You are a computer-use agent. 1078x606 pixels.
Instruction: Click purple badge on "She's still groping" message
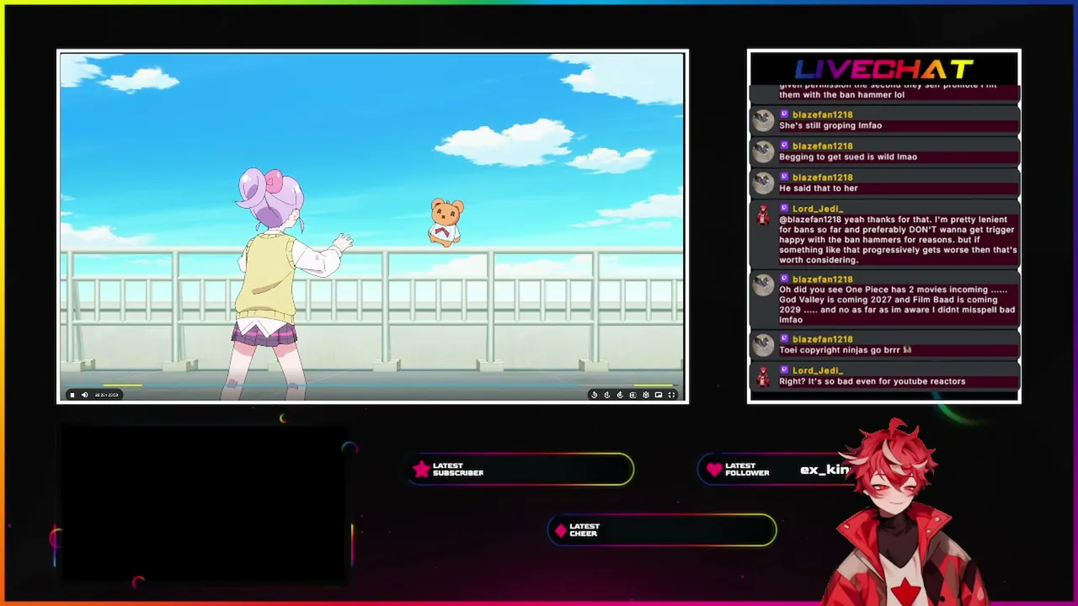click(784, 114)
